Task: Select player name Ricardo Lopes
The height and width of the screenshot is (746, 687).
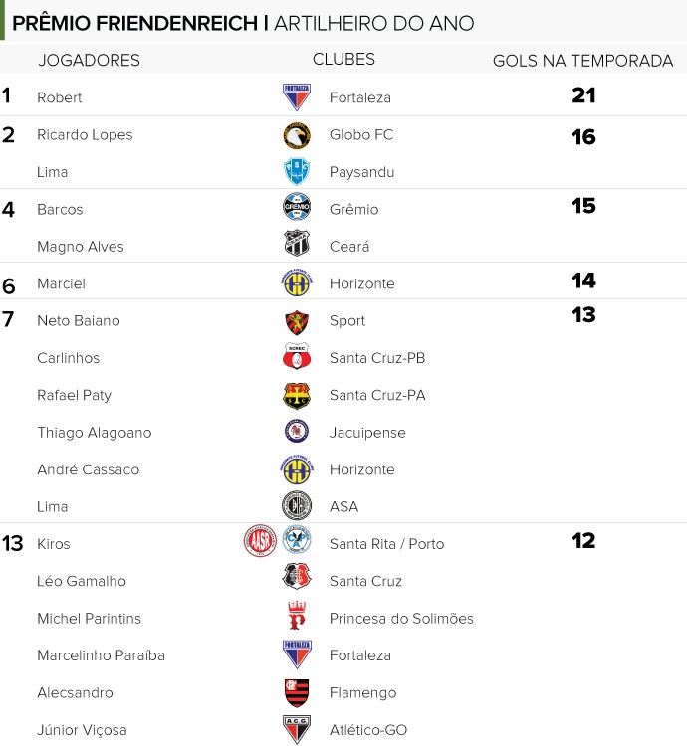Action: (x=85, y=135)
